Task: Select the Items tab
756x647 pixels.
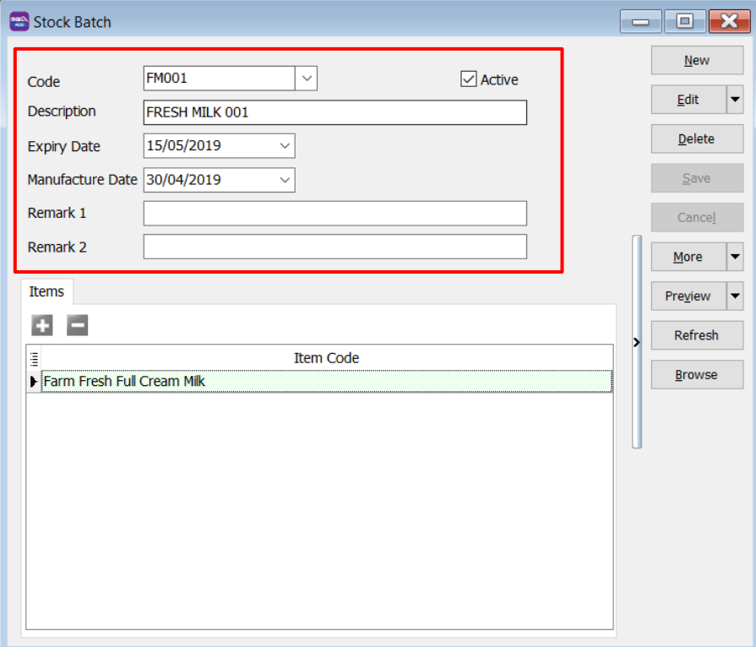Action: 46,291
